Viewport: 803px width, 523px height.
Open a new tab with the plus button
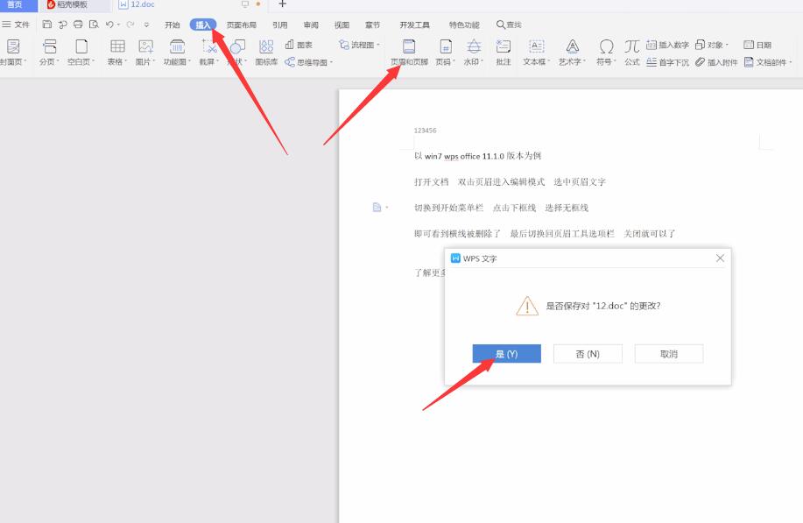[x=282, y=4]
